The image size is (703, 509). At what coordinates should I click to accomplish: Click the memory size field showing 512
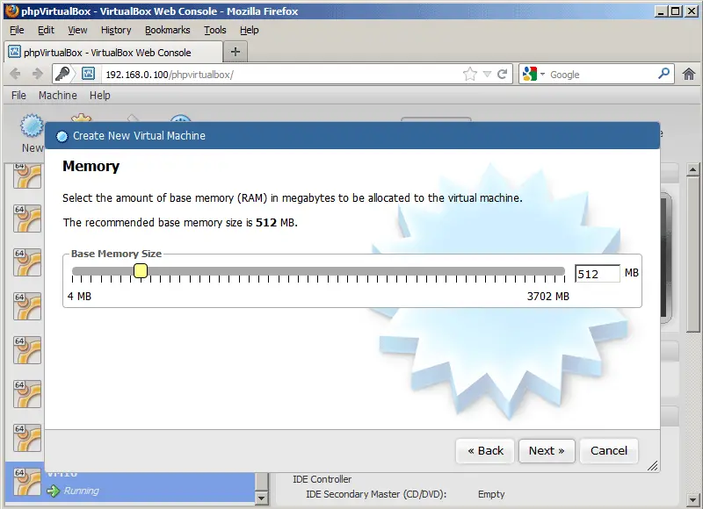click(598, 274)
